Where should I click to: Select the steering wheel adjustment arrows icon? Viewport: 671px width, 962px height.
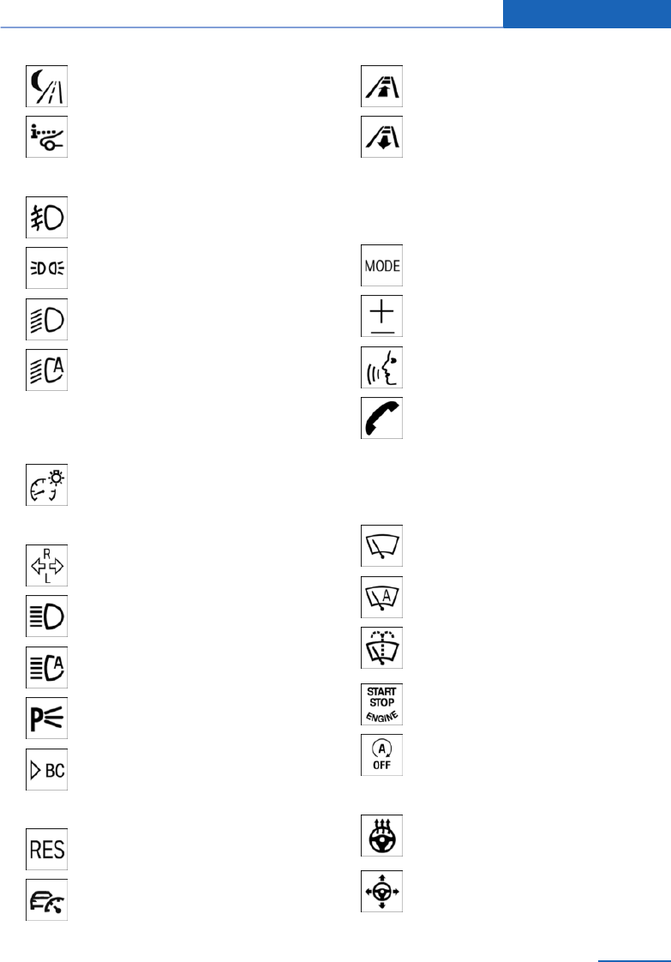point(381,891)
